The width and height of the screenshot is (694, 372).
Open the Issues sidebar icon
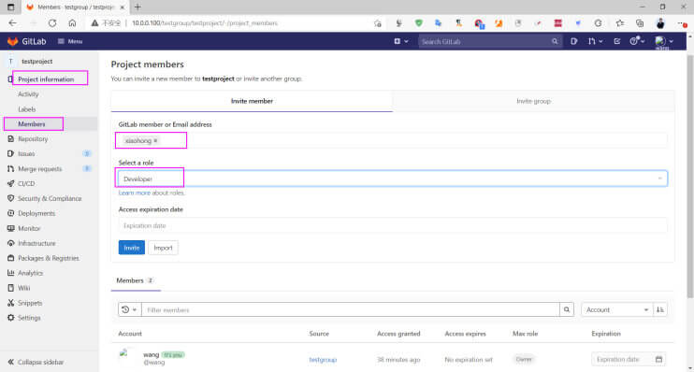(10, 154)
